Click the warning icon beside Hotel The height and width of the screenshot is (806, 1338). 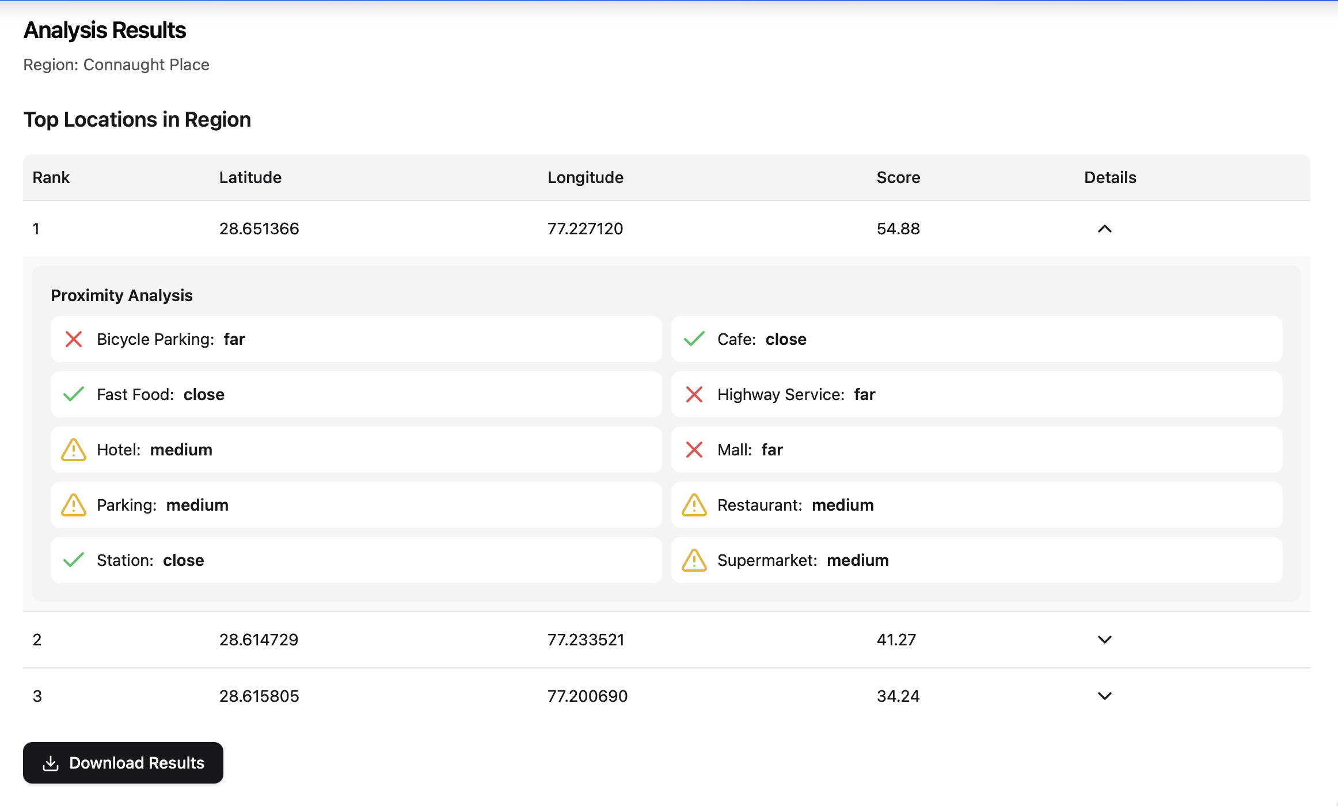tap(74, 450)
